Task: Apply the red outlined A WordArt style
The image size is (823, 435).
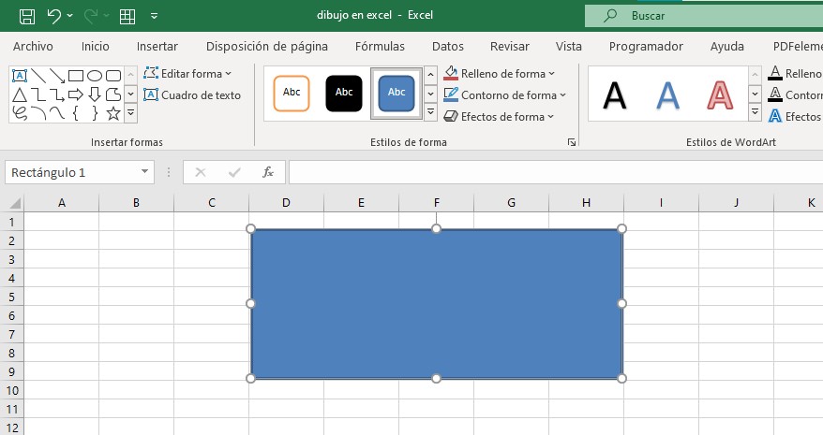Action: [x=720, y=95]
